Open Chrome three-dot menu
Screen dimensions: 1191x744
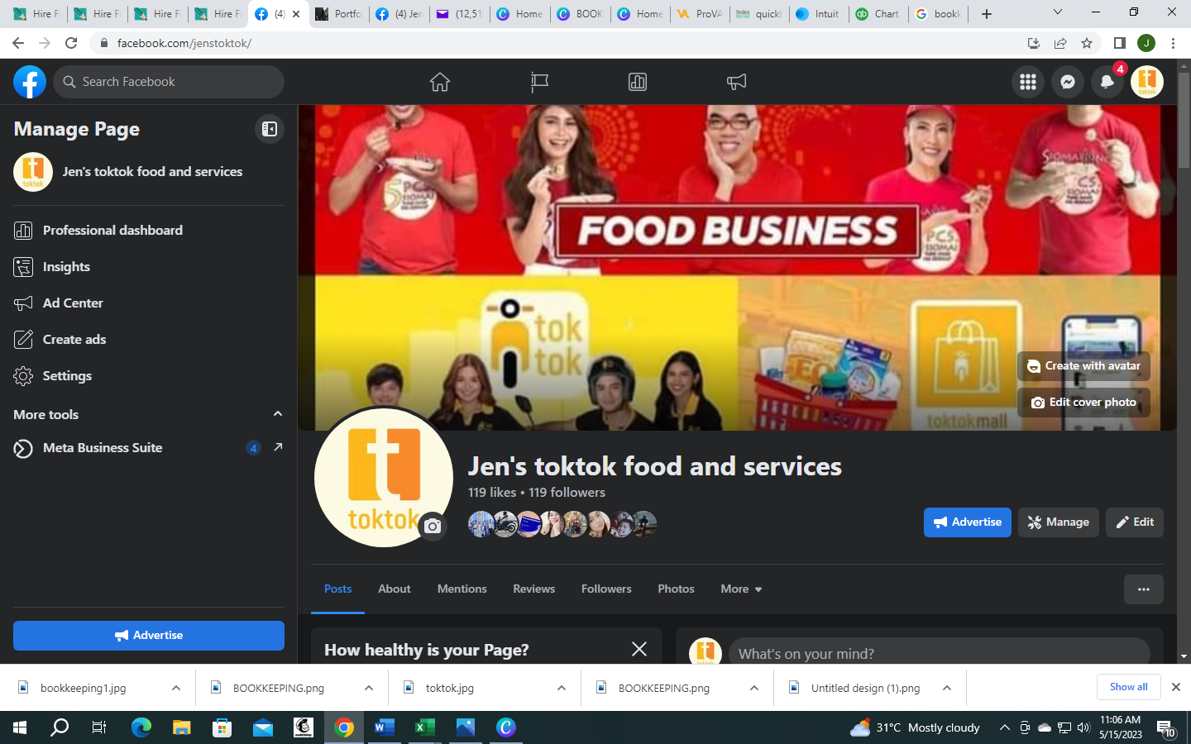pyautogui.click(x=1173, y=43)
